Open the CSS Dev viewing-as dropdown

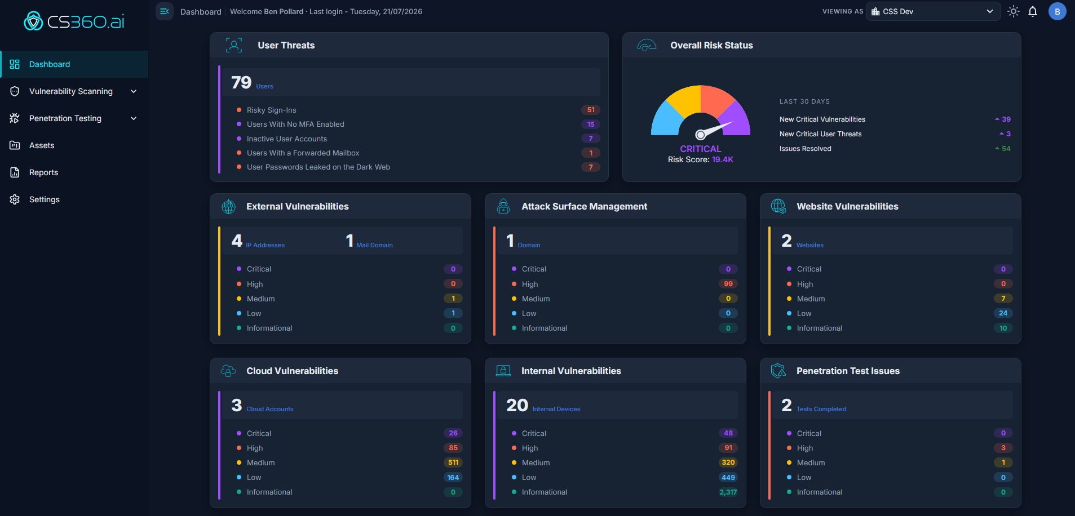pos(933,11)
